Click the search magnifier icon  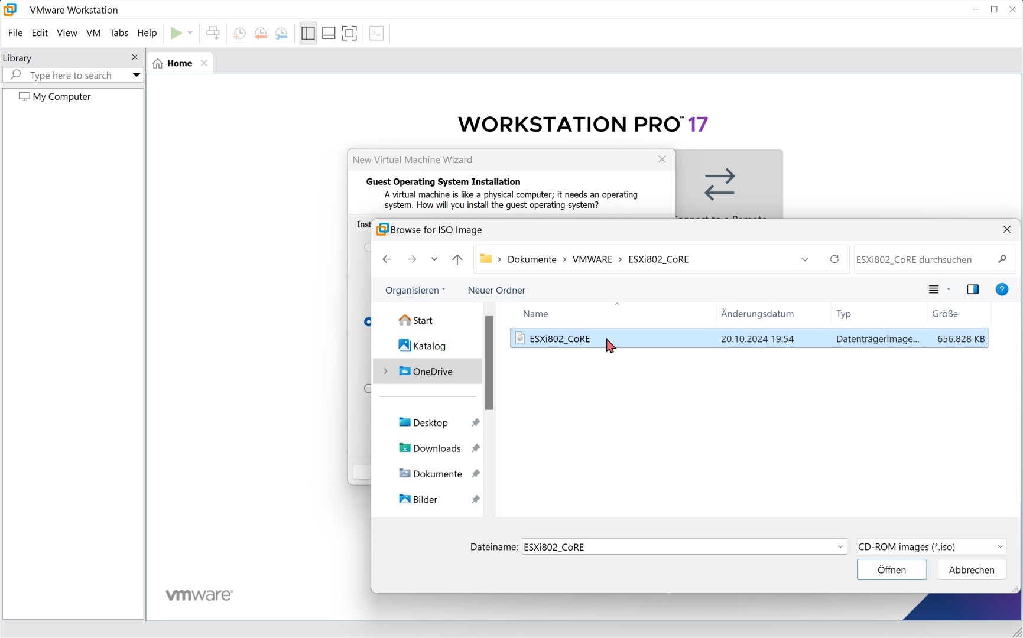point(1002,259)
